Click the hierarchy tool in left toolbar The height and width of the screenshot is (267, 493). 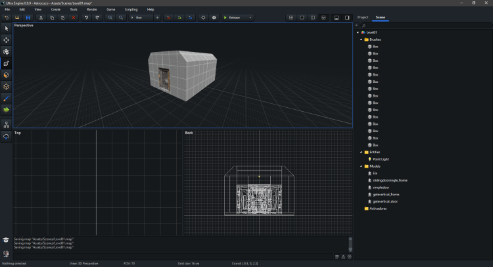6,124
